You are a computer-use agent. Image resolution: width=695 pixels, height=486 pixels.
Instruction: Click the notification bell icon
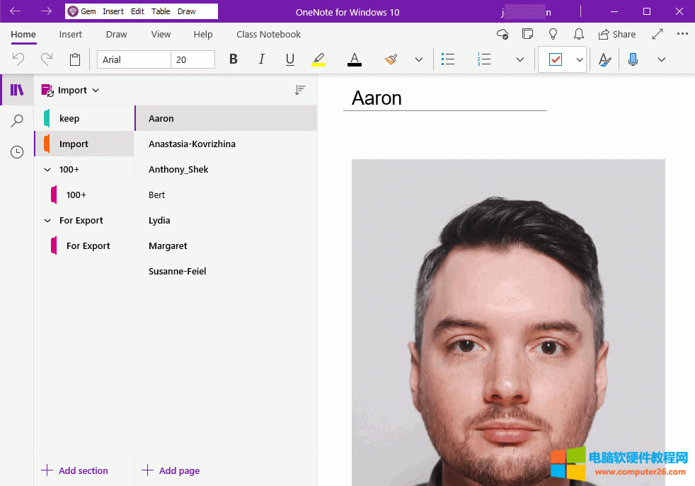pos(579,34)
